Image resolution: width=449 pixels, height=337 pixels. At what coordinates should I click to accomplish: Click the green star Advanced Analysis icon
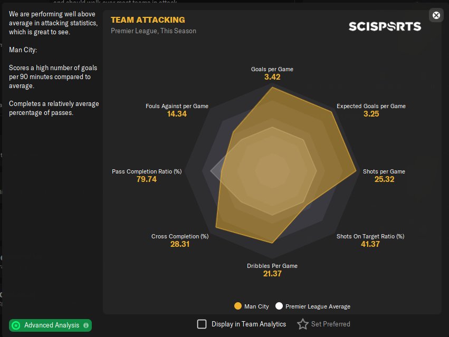[16, 325]
